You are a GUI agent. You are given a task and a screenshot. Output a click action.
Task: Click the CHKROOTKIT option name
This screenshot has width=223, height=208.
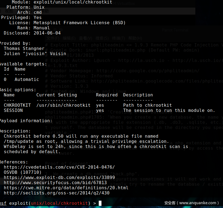coord(17,105)
